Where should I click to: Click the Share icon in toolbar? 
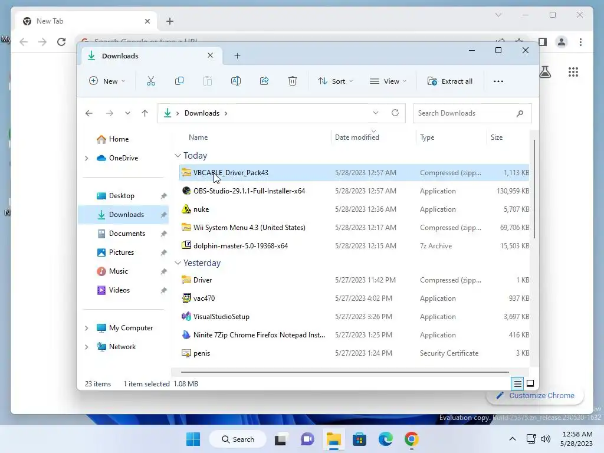264,81
